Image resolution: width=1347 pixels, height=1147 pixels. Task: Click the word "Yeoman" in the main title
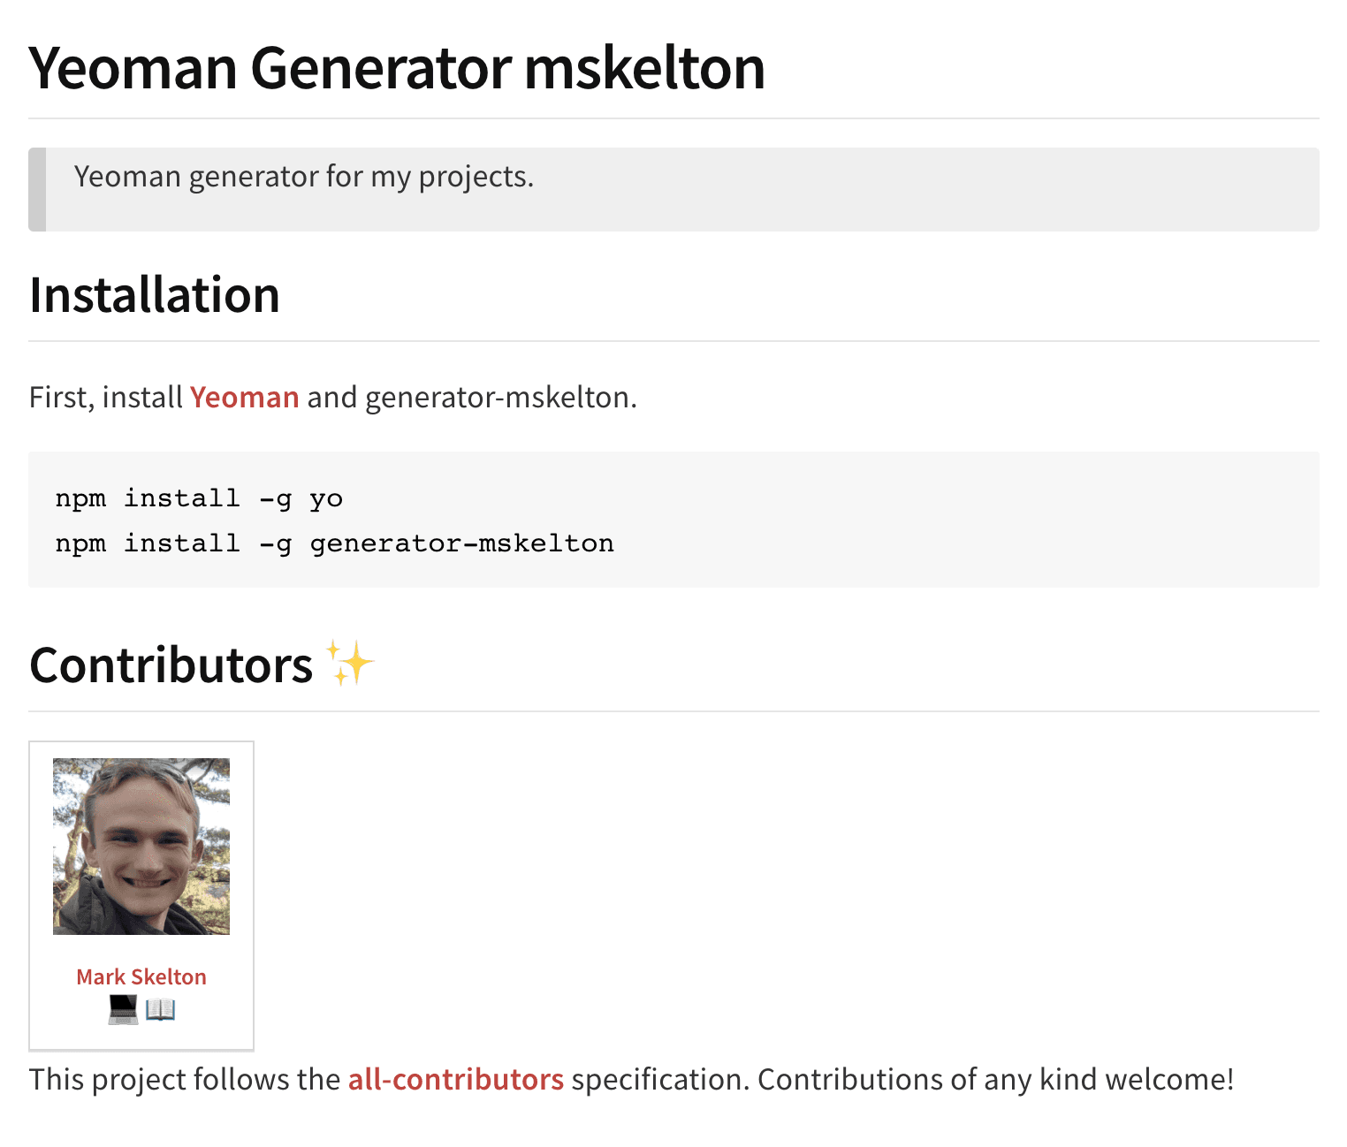click(x=133, y=69)
